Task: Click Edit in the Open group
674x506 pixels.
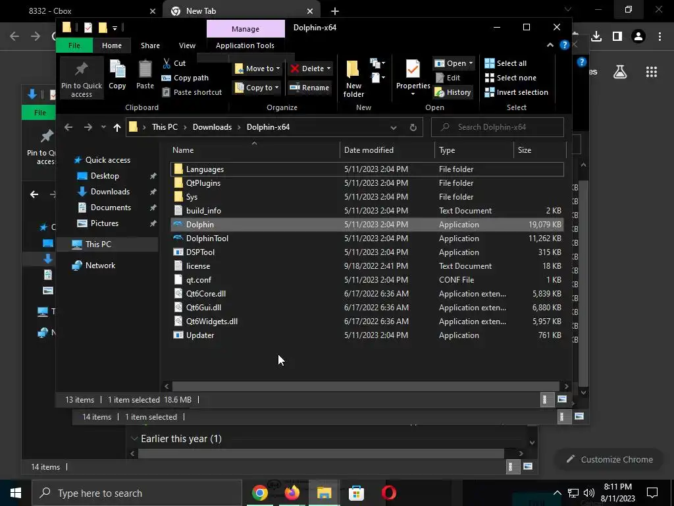Action: coord(448,78)
